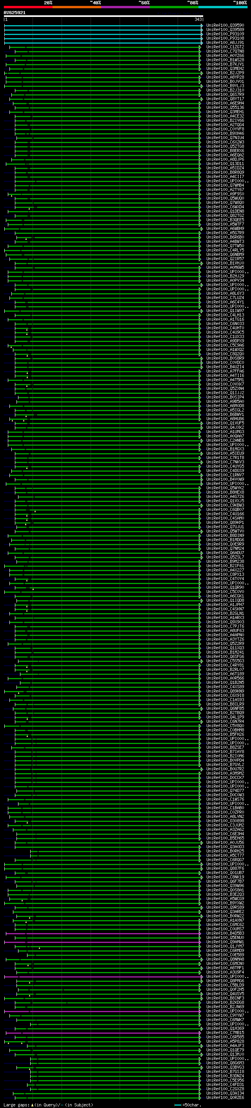Click the orange ~40% identity legend swatch
This screenshot has width=251, height=1108.
pyautogui.click(x=77, y=7)
